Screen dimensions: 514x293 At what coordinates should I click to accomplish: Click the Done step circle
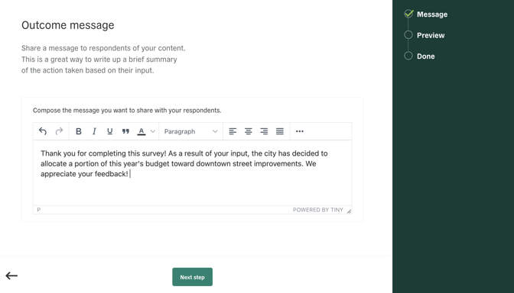pos(408,56)
